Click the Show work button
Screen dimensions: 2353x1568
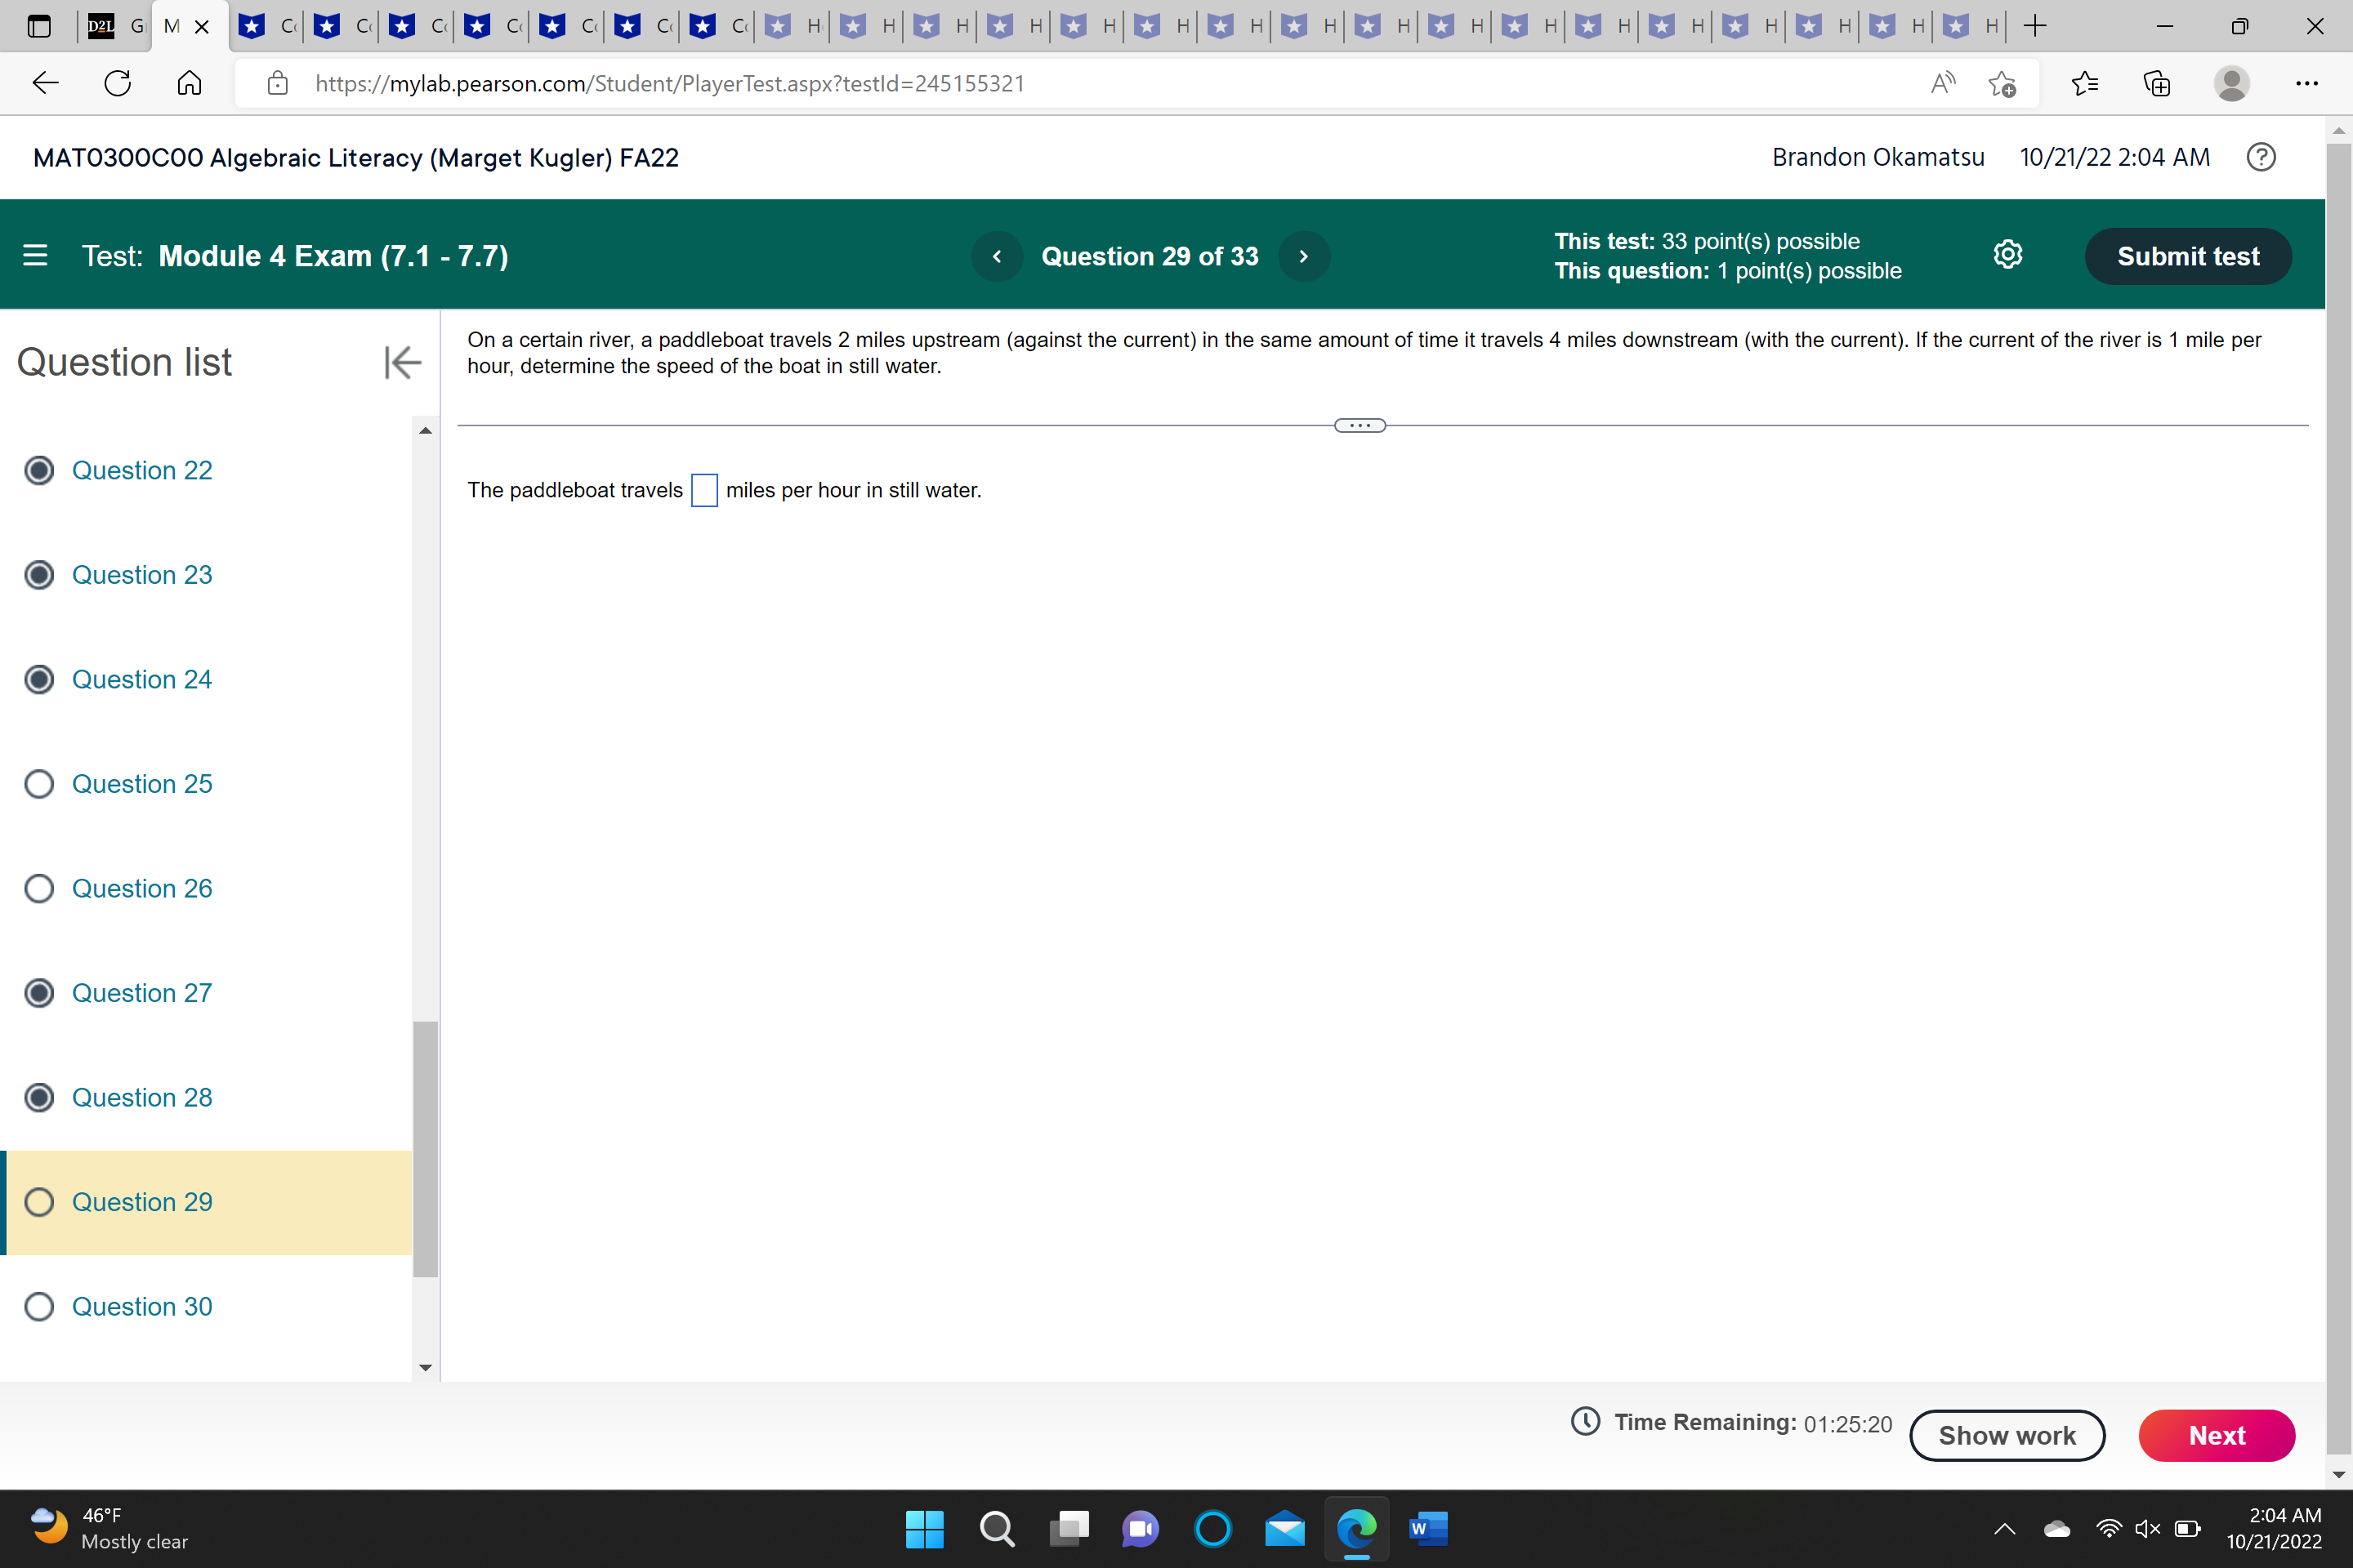pyautogui.click(x=2007, y=1435)
